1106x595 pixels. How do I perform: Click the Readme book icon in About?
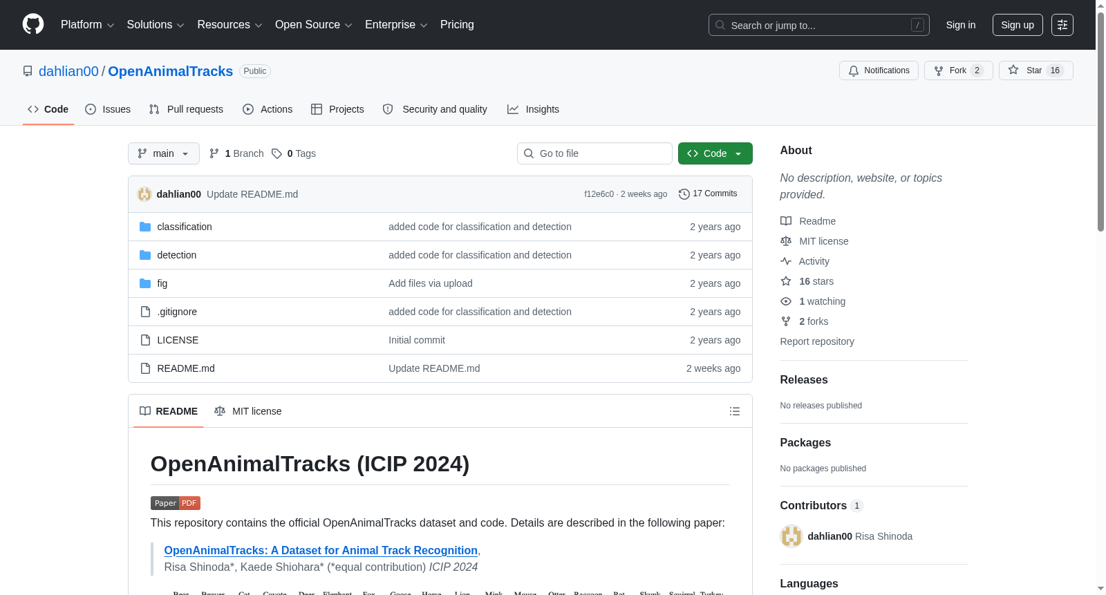786,221
